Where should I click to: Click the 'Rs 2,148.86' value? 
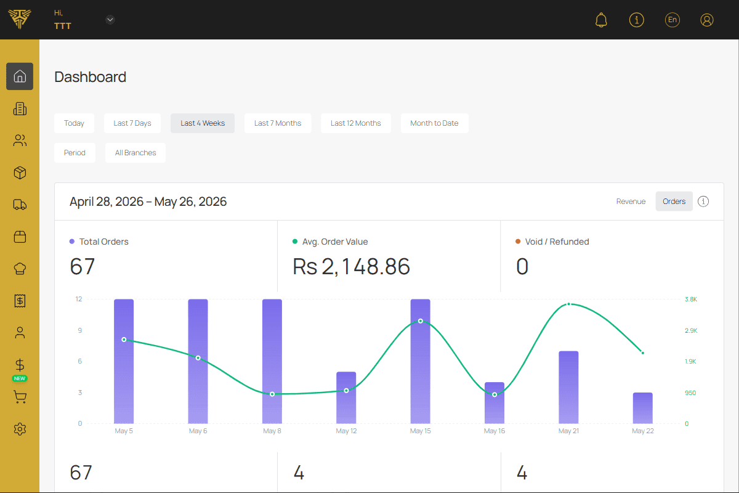[351, 266]
